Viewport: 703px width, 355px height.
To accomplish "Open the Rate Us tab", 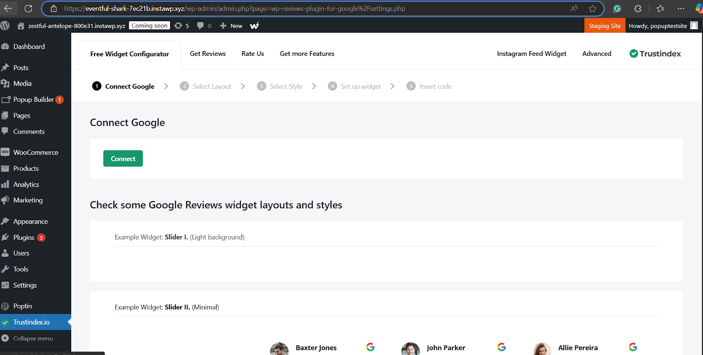I will pos(253,54).
